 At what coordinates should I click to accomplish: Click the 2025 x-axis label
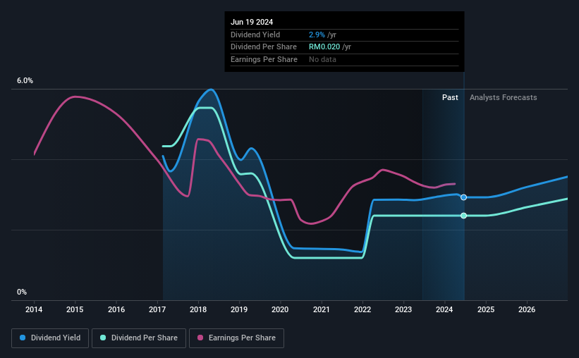tap(486, 309)
